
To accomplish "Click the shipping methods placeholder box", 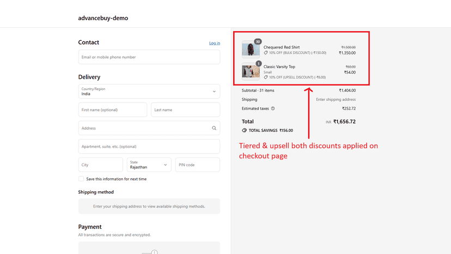I will [x=149, y=206].
